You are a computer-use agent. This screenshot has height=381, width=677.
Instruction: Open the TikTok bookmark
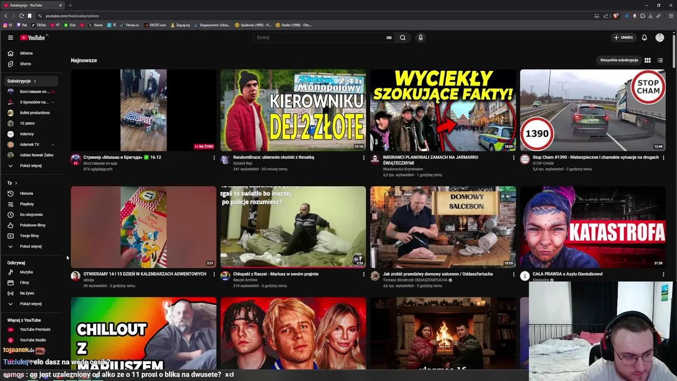(39, 25)
